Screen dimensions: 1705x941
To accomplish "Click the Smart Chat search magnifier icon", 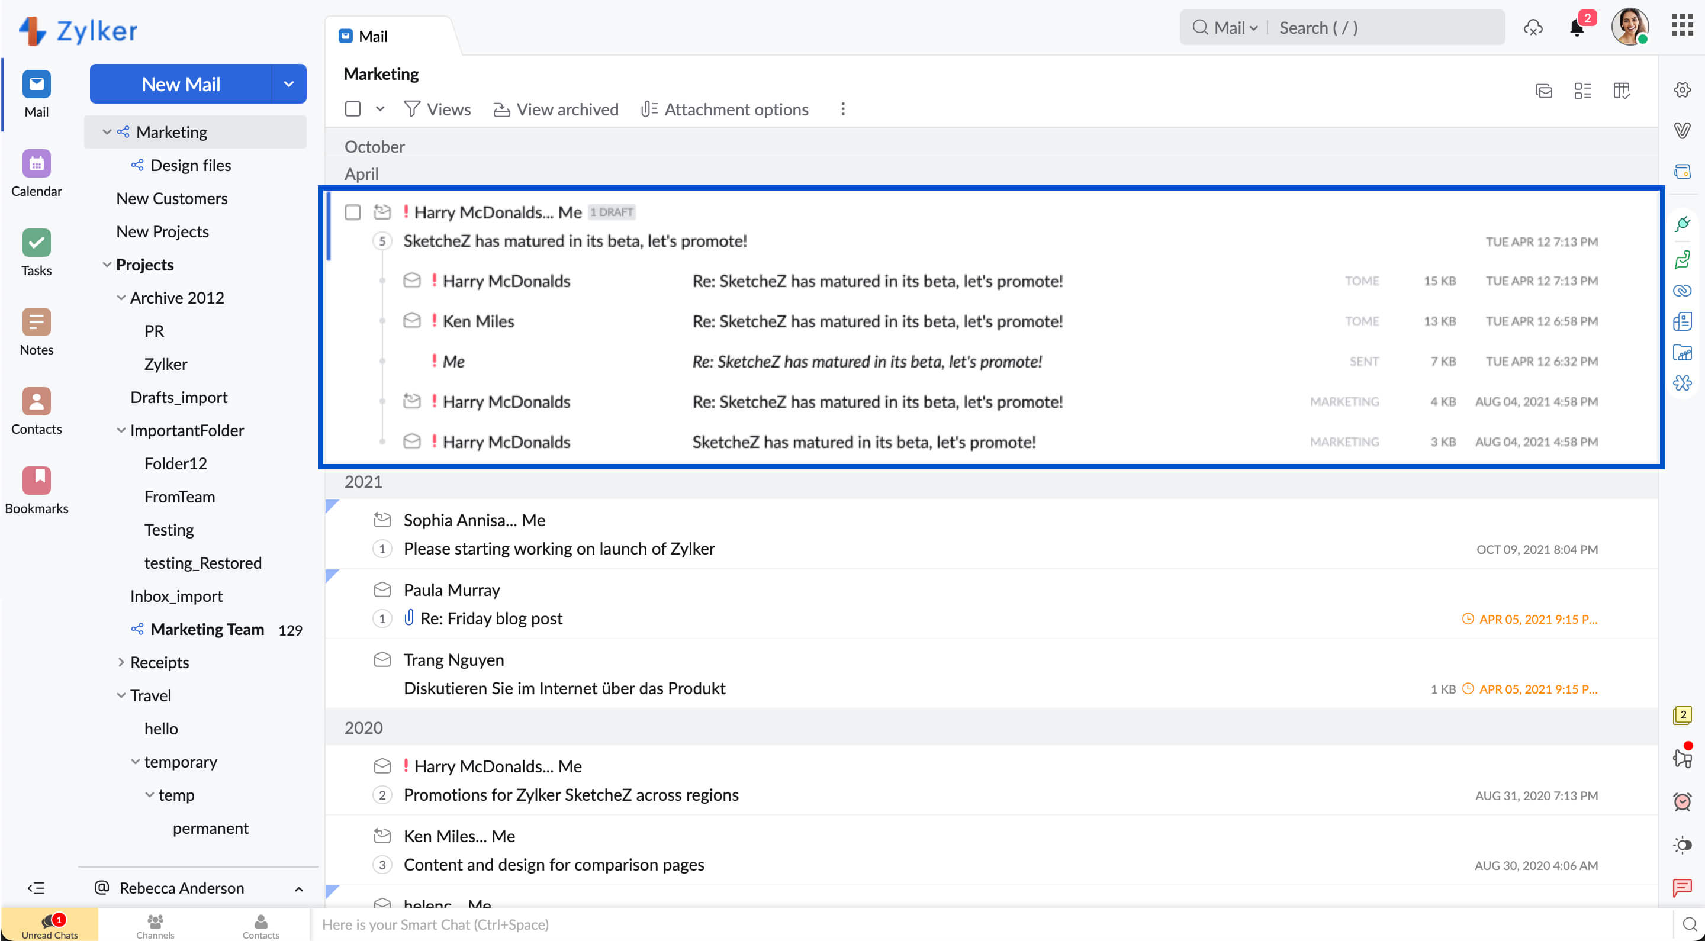I will 1689,924.
